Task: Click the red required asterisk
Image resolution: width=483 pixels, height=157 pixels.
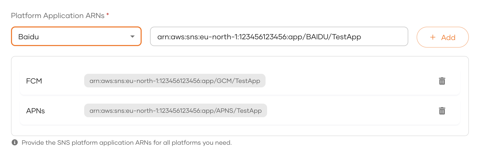Action: pyautogui.click(x=107, y=15)
